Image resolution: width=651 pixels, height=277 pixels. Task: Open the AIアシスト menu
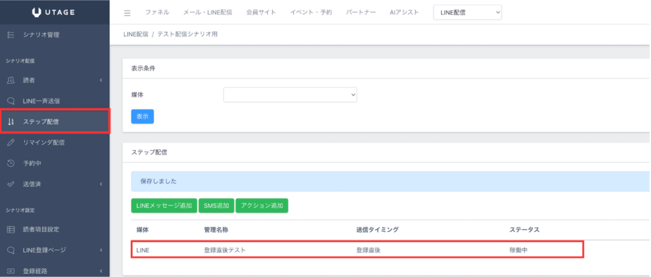404,13
